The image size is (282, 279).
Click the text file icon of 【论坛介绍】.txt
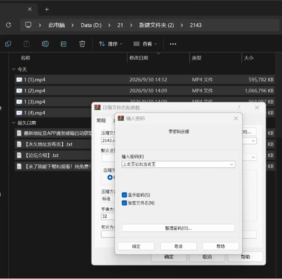(x=19, y=155)
